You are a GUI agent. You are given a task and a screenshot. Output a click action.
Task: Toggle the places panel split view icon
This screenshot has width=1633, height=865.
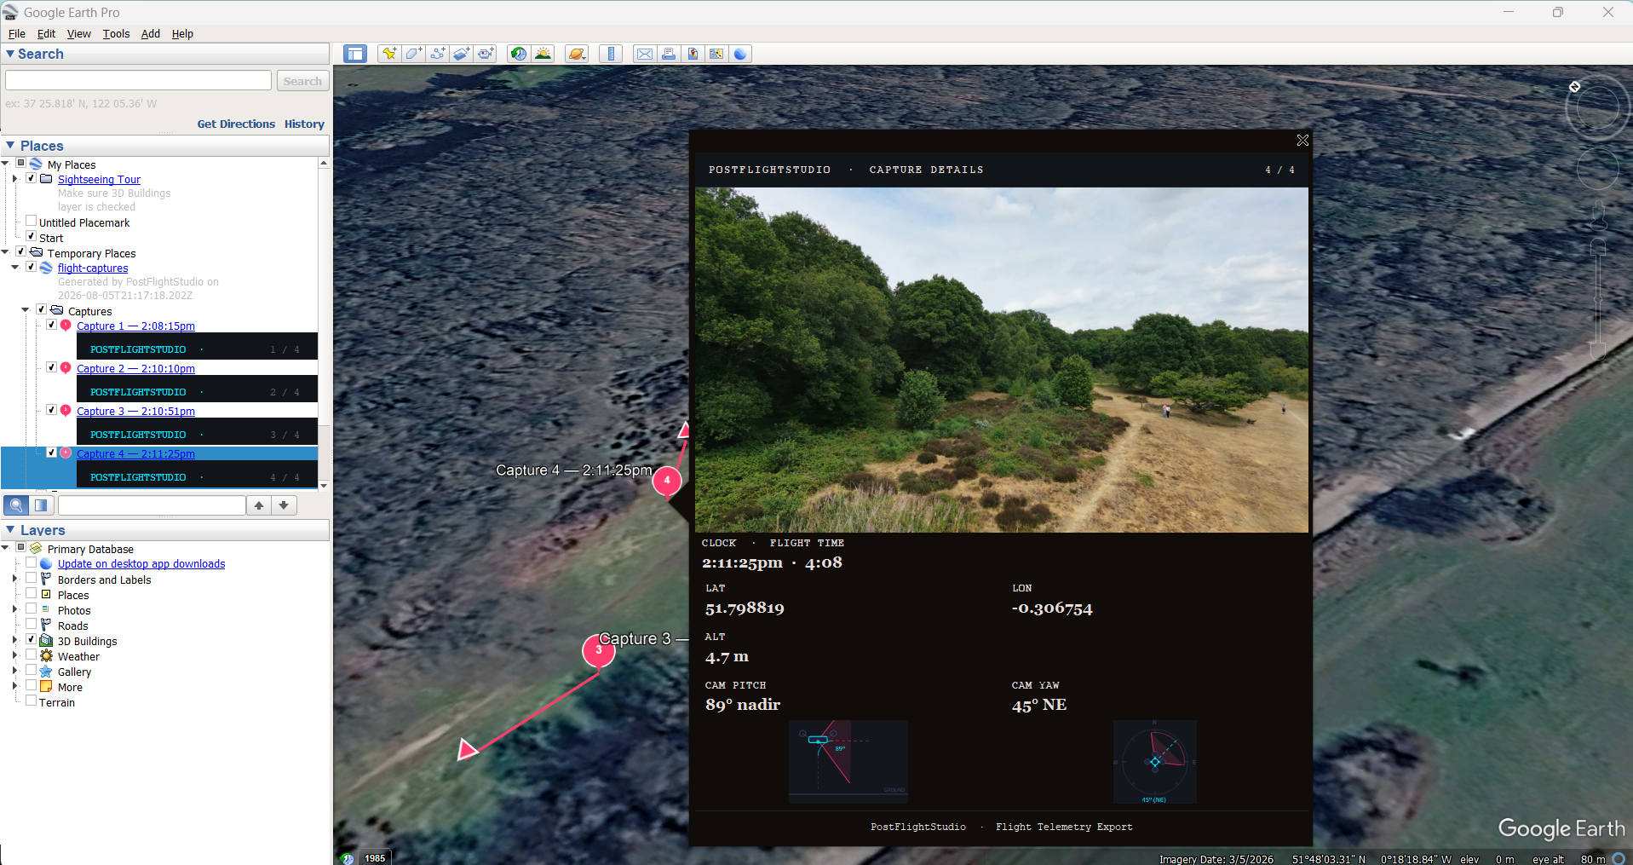(41, 505)
